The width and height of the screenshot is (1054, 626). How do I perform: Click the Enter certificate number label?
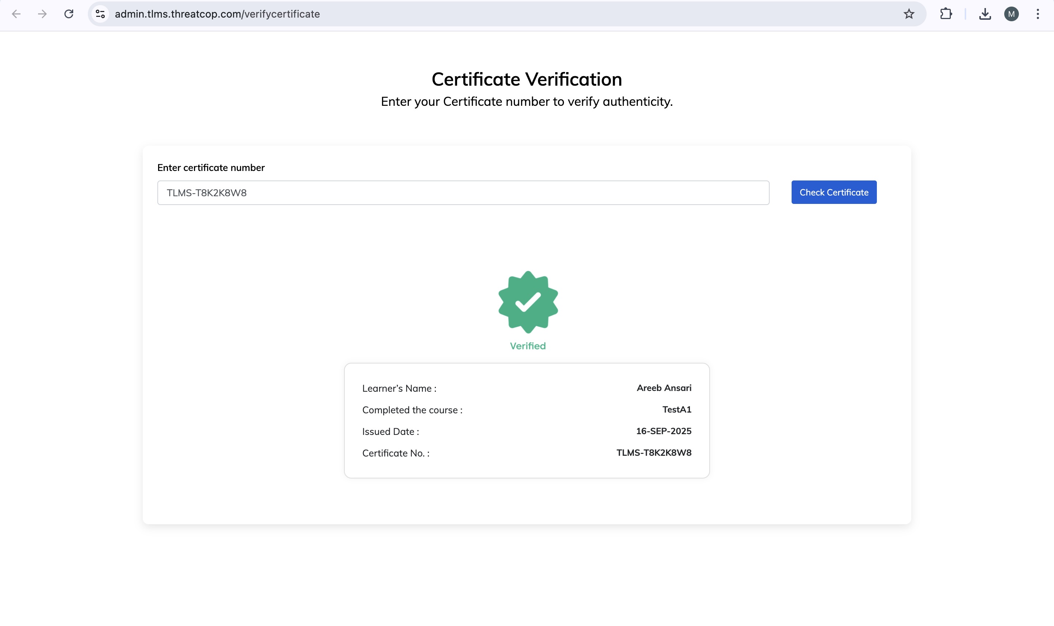point(211,167)
